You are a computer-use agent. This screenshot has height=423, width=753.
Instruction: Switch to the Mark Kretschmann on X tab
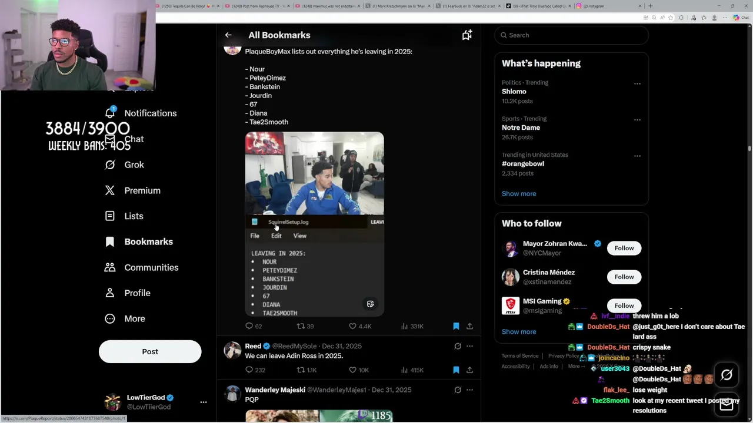pyautogui.click(x=398, y=6)
